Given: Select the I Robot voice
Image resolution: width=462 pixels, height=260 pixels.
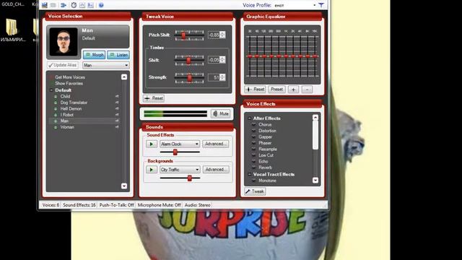Looking at the screenshot, I should [67, 115].
